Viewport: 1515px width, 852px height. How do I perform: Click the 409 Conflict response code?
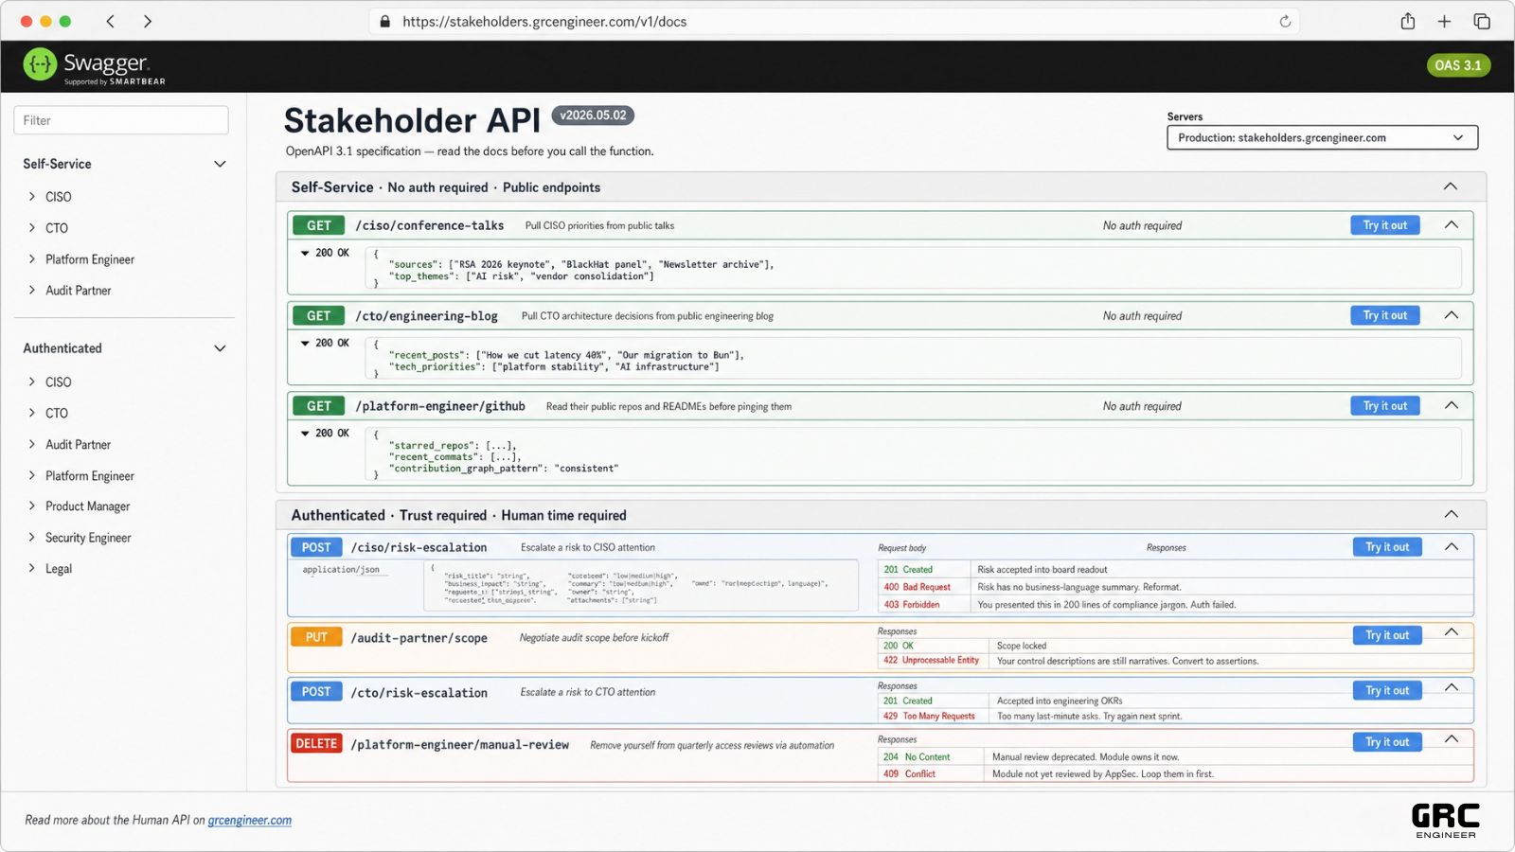909,773
